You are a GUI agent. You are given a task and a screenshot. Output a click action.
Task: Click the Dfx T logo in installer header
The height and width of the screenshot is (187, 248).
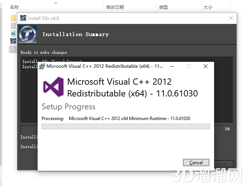pos(28,34)
